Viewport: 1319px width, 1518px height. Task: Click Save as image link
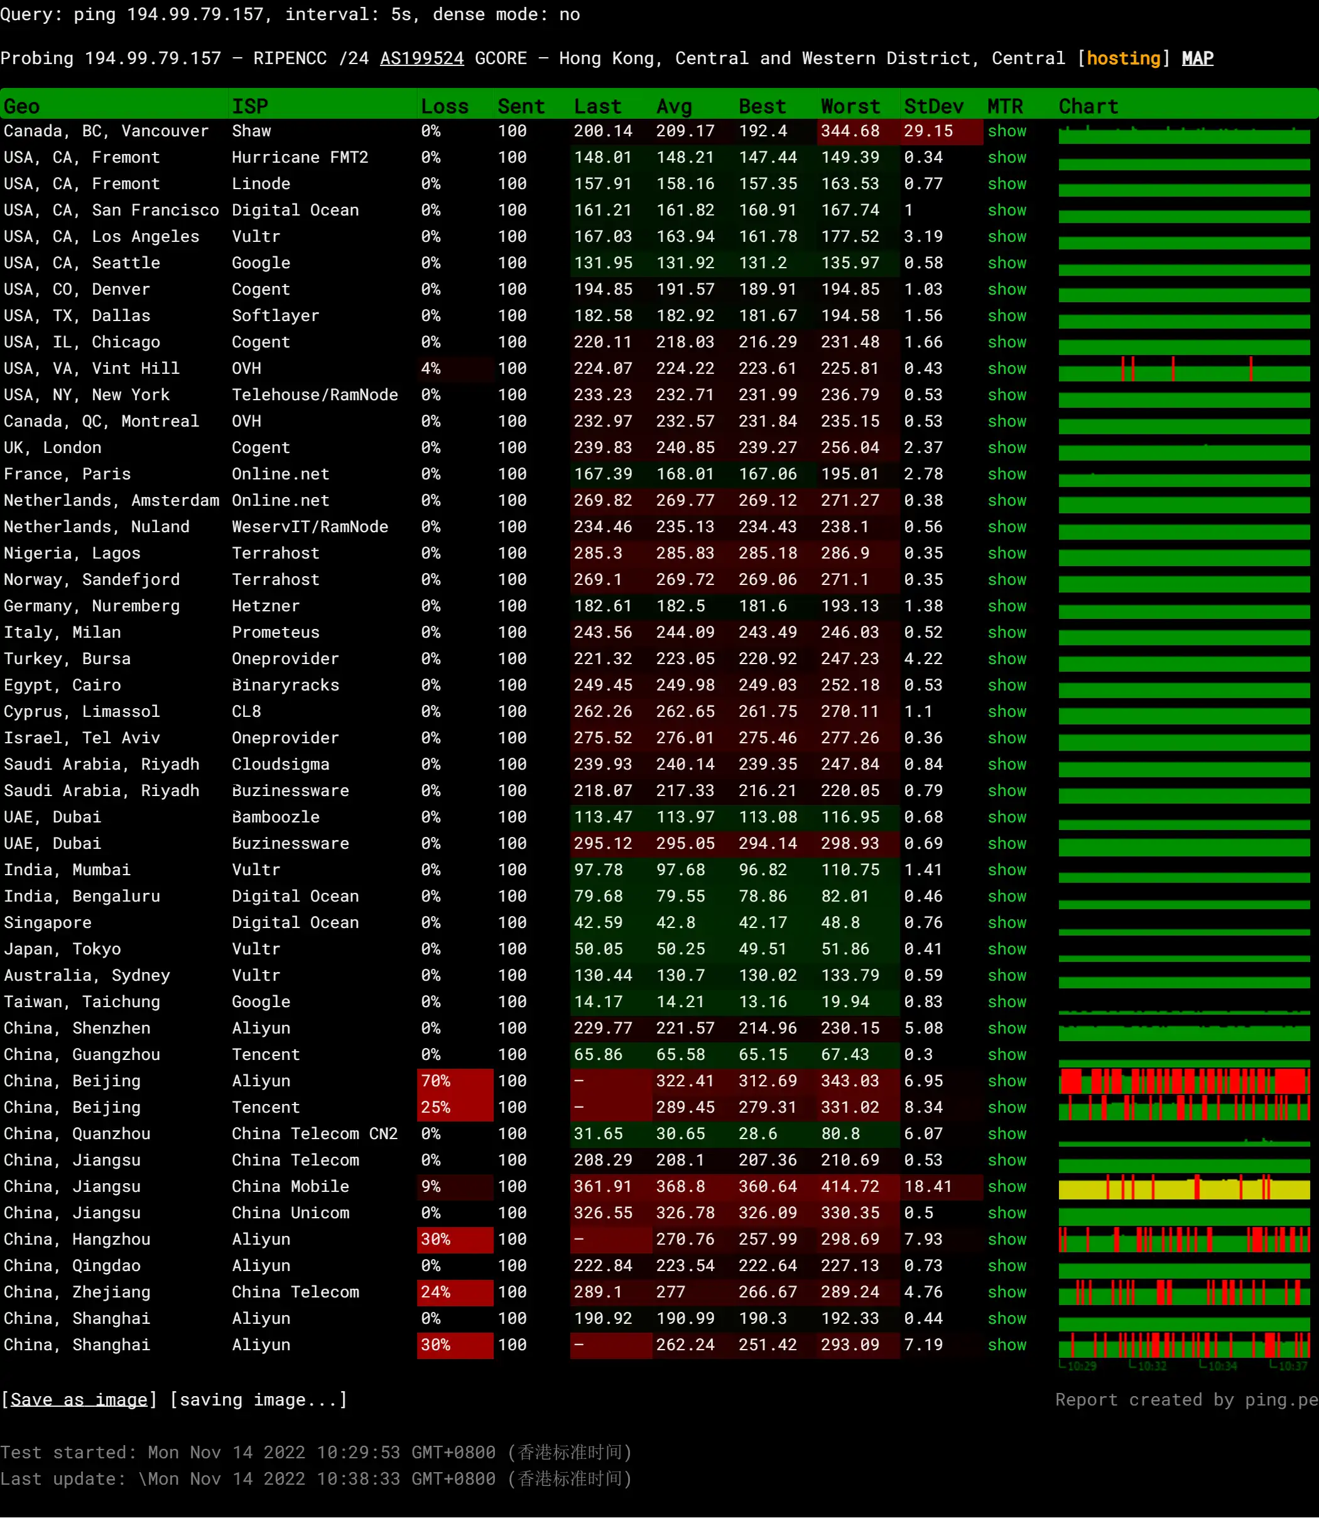pyautogui.click(x=79, y=1399)
